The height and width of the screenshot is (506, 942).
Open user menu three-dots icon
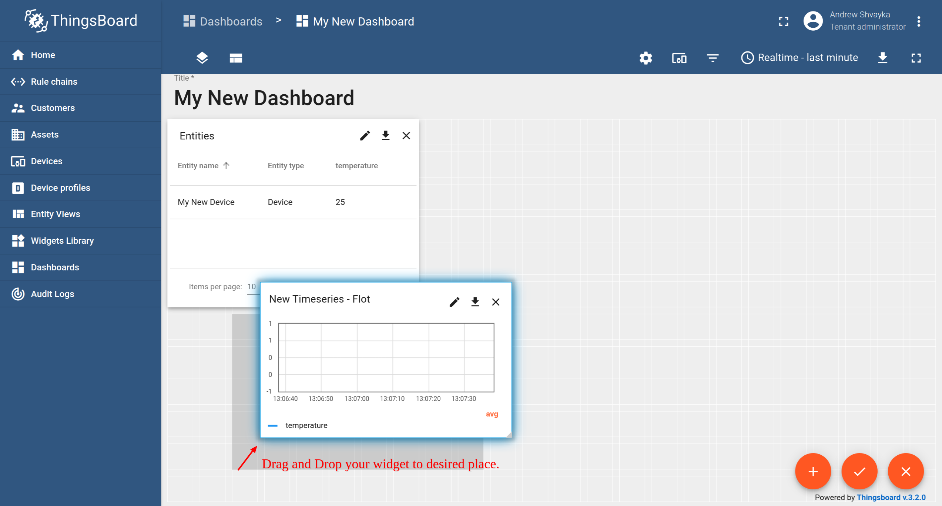919,21
